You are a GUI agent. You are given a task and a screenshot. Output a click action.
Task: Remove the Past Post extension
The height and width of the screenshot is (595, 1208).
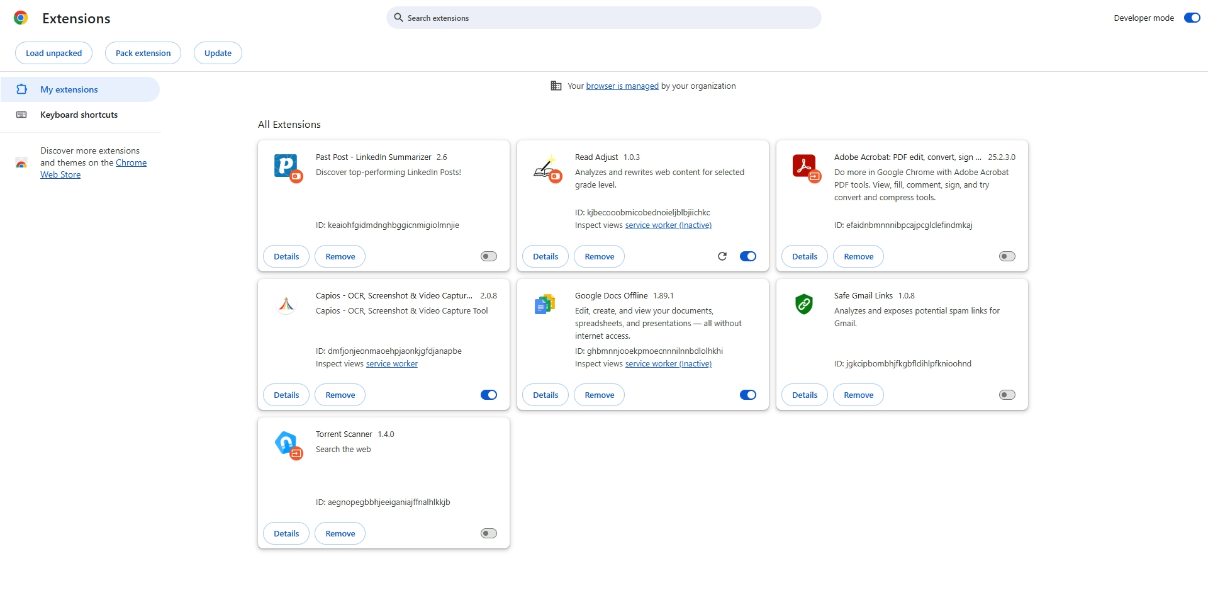pyautogui.click(x=340, y=256)
